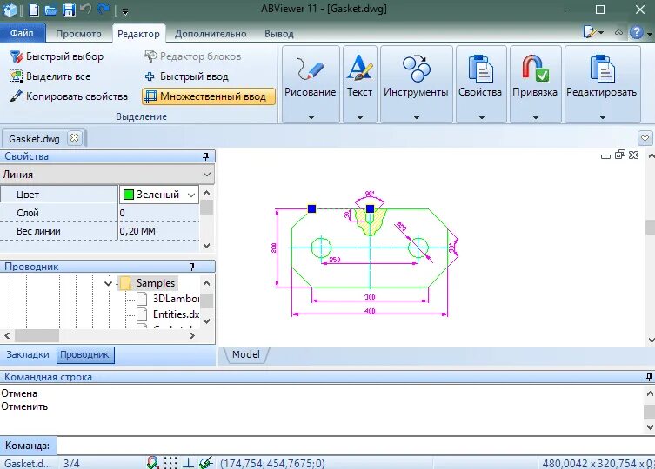Collapse the Samples folder tree node
This screenshot has width=655, height=469.
coord(108,283)
